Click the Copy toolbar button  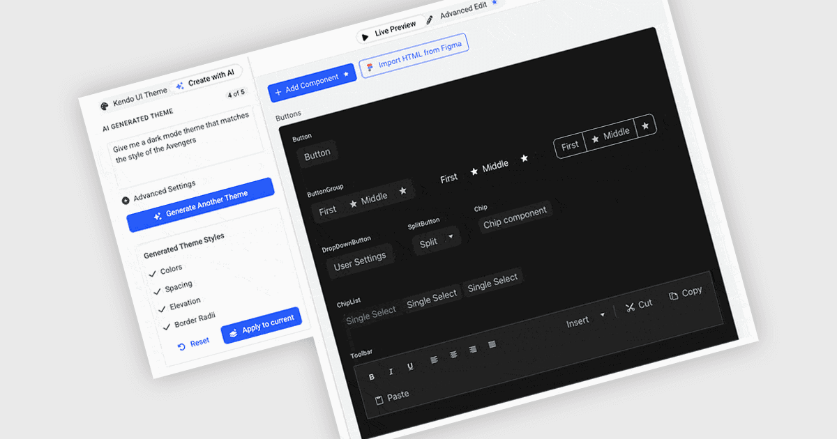coord(685,293)
